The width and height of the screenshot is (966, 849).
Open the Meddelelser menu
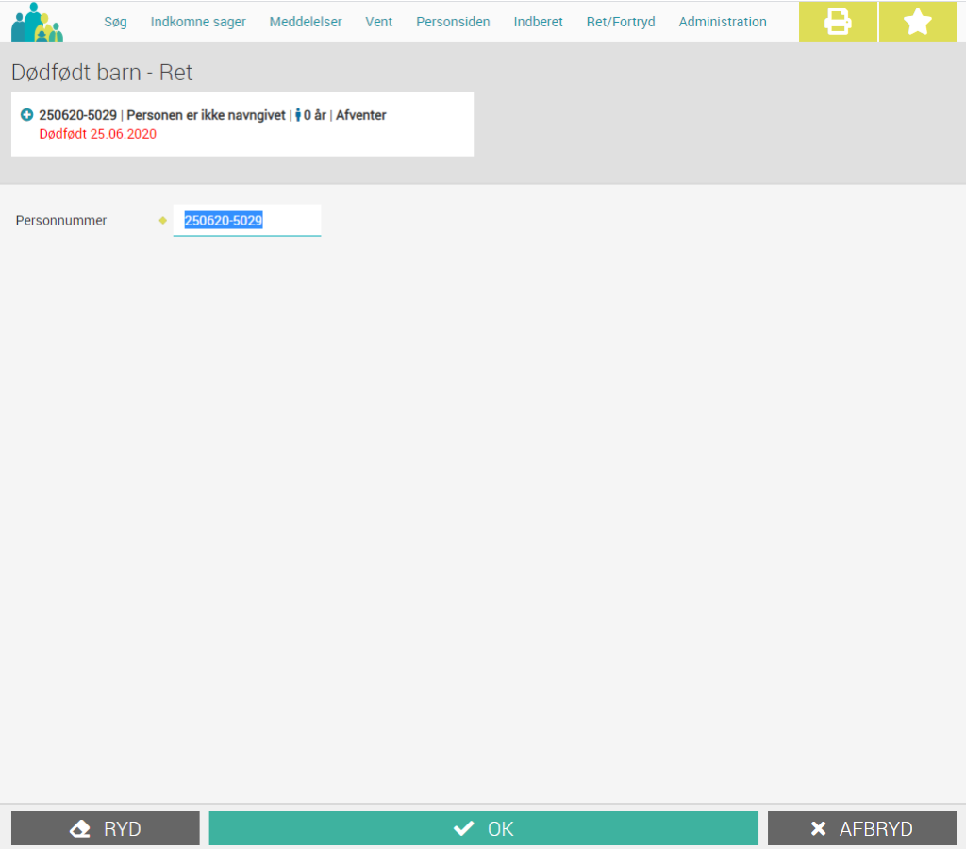[306, 22]
